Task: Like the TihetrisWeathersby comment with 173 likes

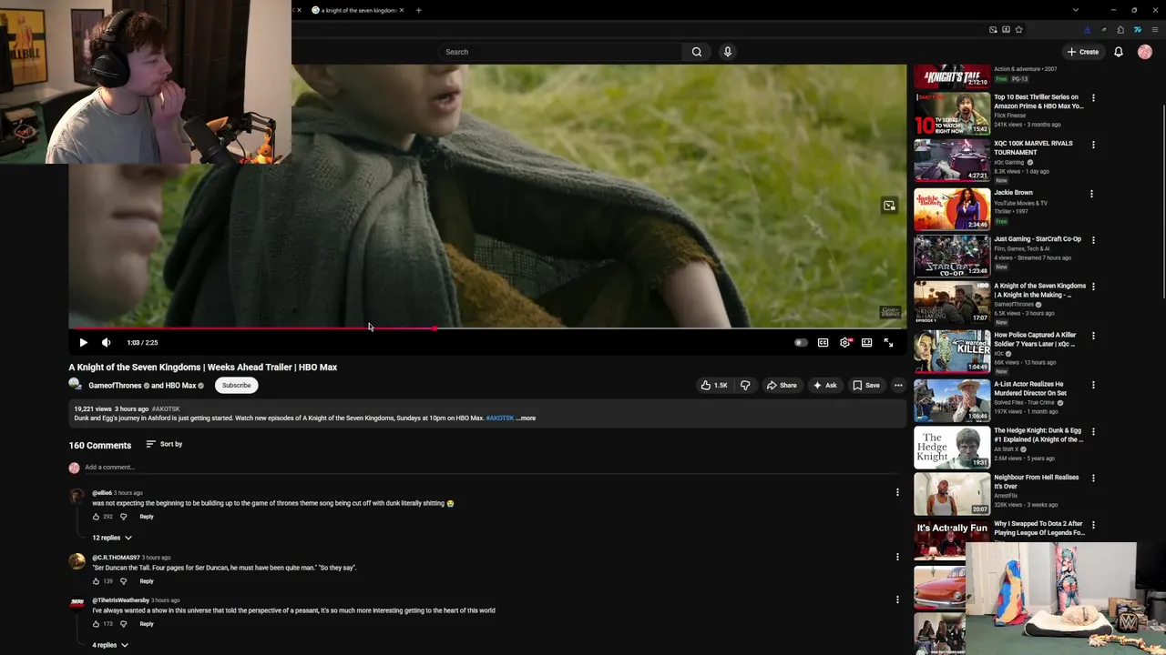Action: point(96,624)
